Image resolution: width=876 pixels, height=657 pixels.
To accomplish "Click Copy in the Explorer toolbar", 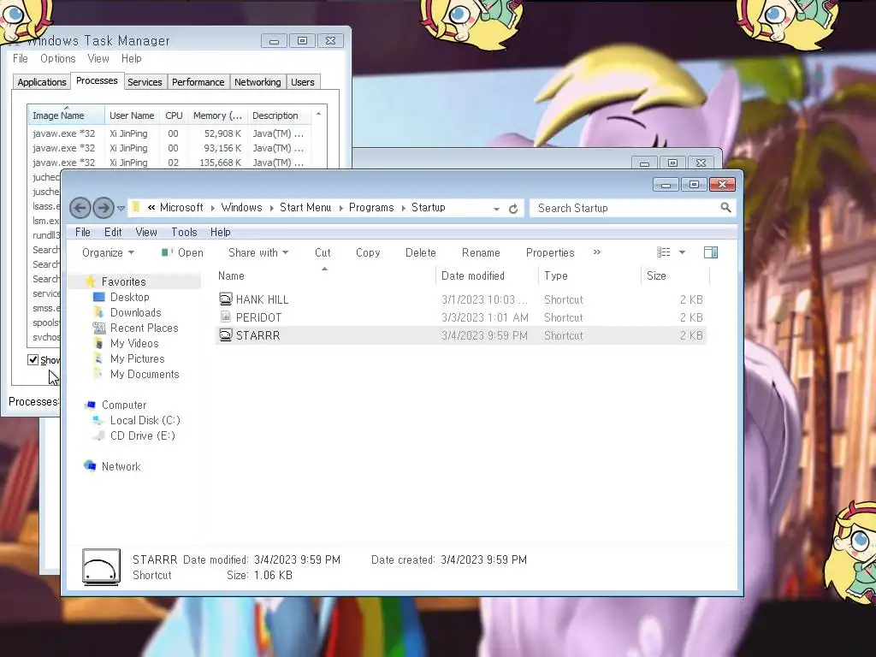I will tap(368, 252).
